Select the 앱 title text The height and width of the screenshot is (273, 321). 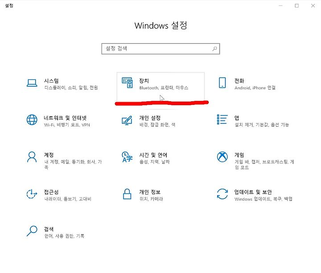point(237,118)
